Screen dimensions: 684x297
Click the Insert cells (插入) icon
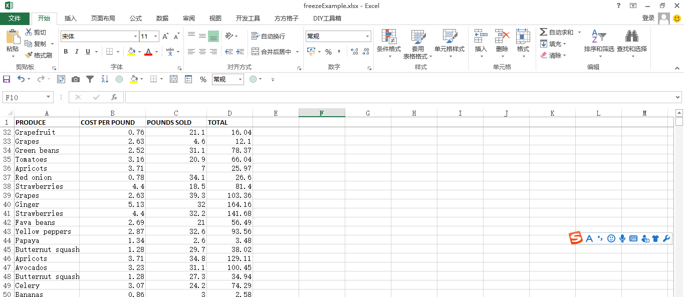(481, 36)
